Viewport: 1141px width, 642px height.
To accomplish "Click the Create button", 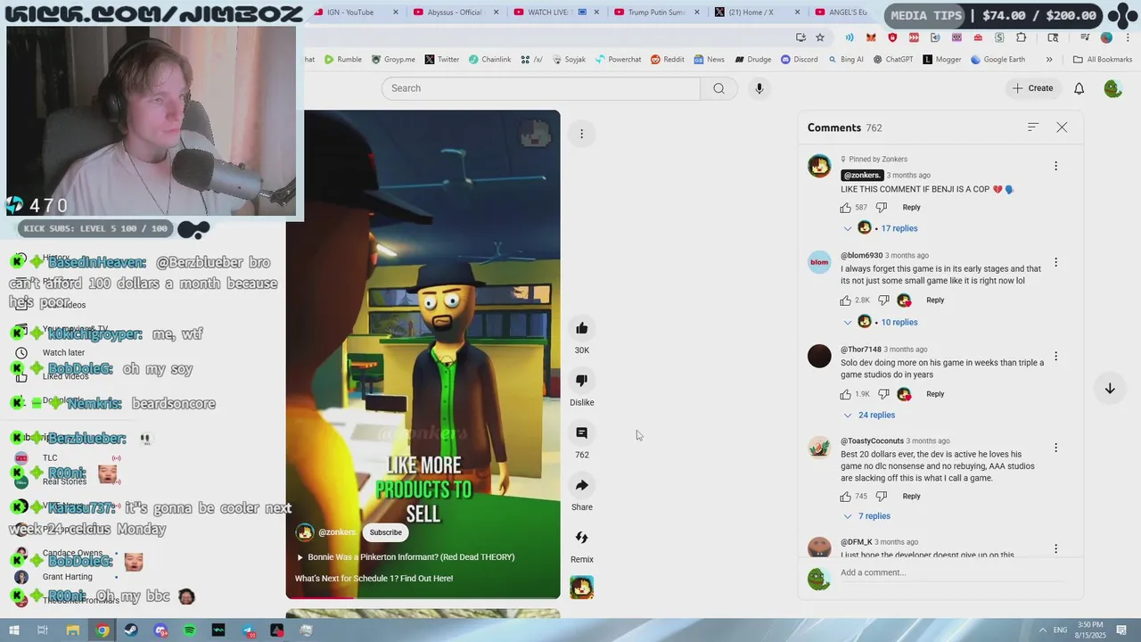I will (x=1032, y=88).
